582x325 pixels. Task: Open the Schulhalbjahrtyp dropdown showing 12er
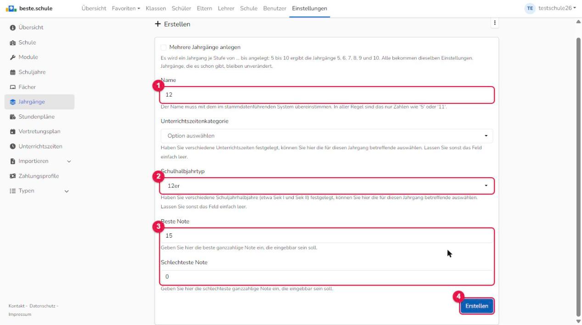click(327, 186)
